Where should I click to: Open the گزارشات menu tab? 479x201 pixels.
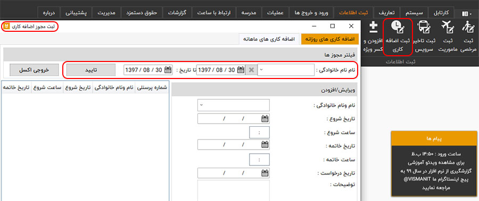coord(177,13)
